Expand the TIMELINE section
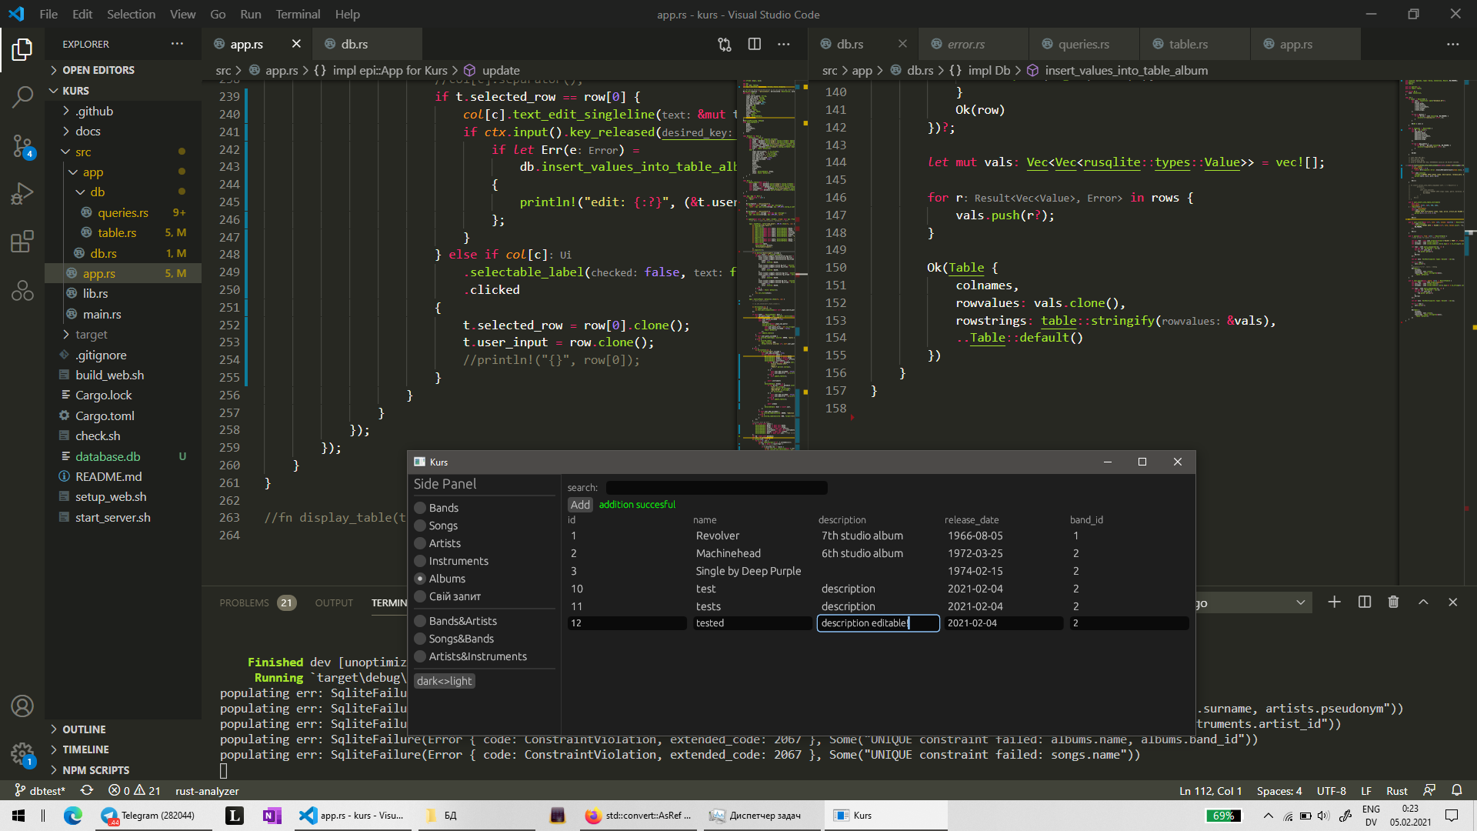Screen dimensions: 1477x831 click(x=123, y=749)
